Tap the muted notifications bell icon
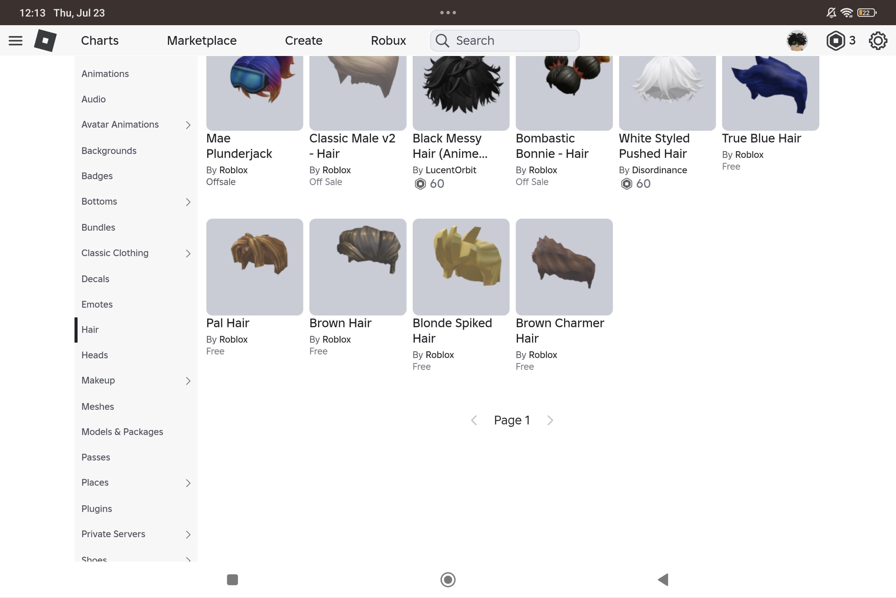This screenshot has width=896, height=598. pos(831,13)
